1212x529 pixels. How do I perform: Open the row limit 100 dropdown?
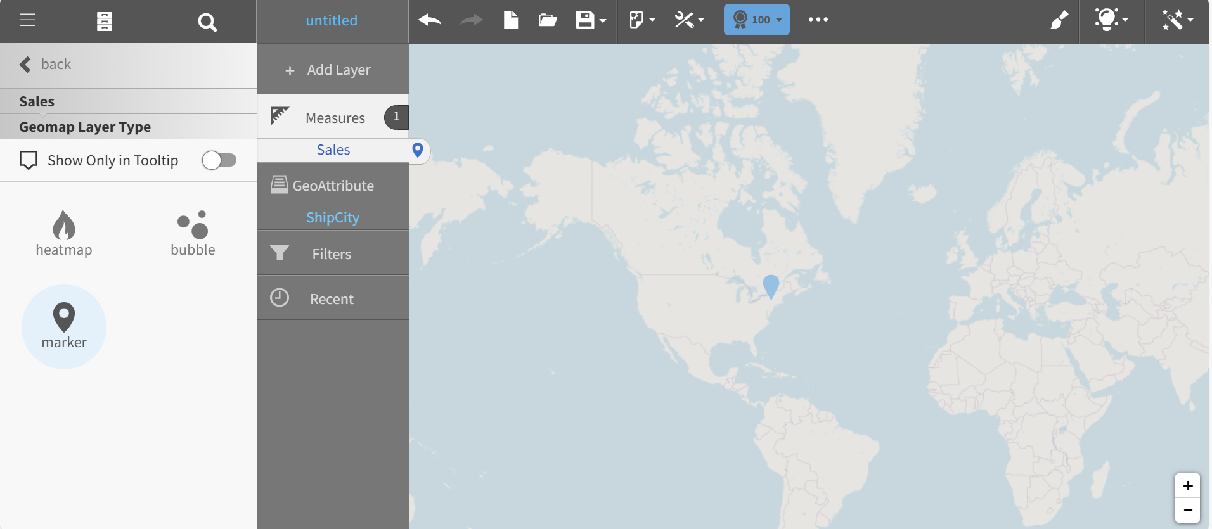(756, 20)
